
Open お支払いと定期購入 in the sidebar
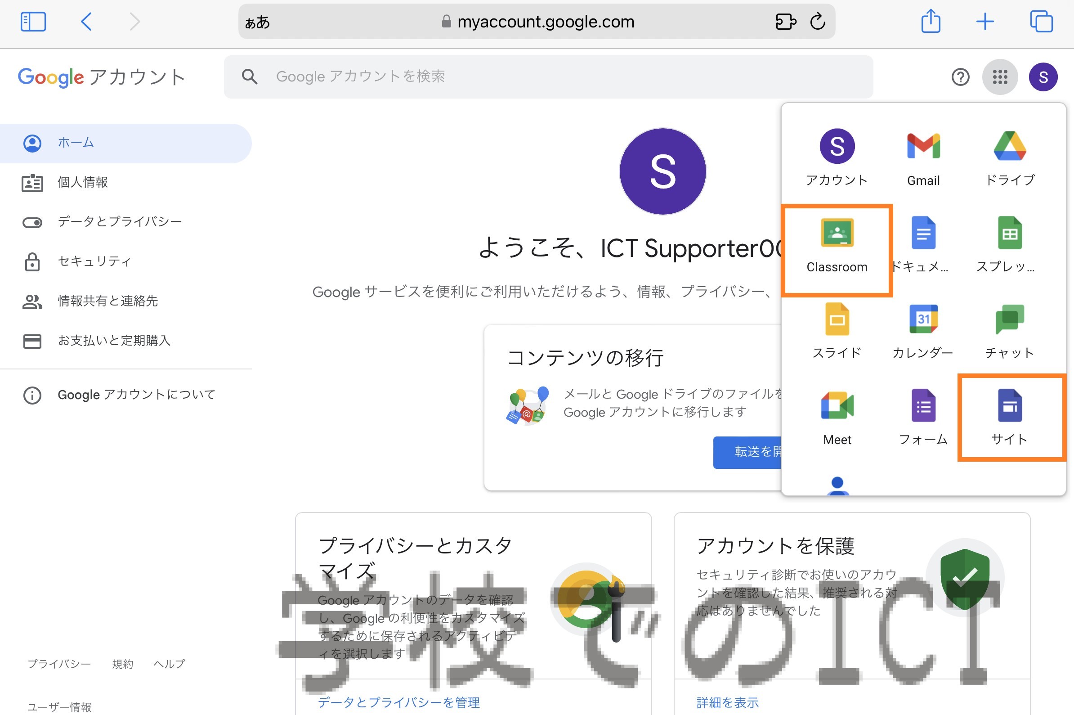pyautogui.click(x=125, y=341)
